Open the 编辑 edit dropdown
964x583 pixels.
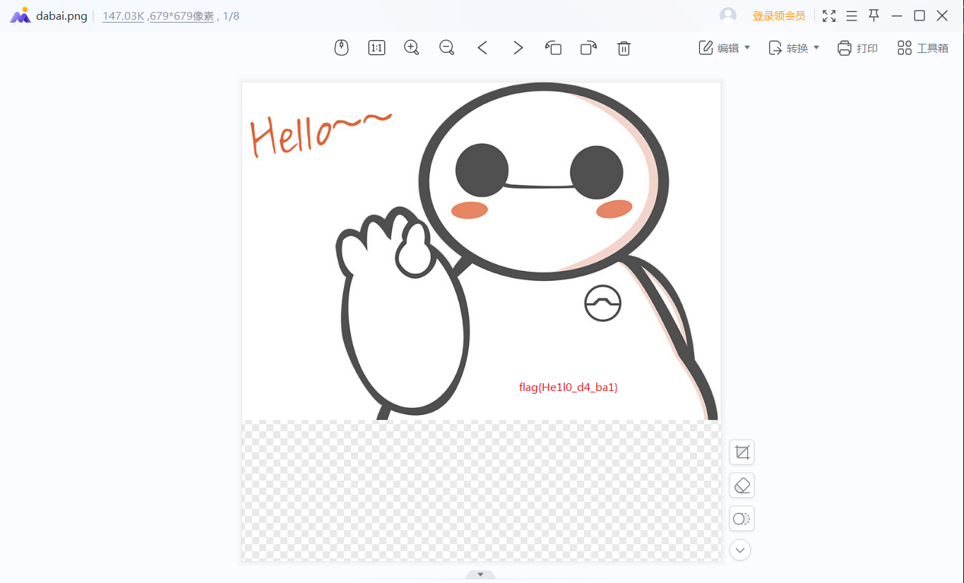(x=725, y=48)
